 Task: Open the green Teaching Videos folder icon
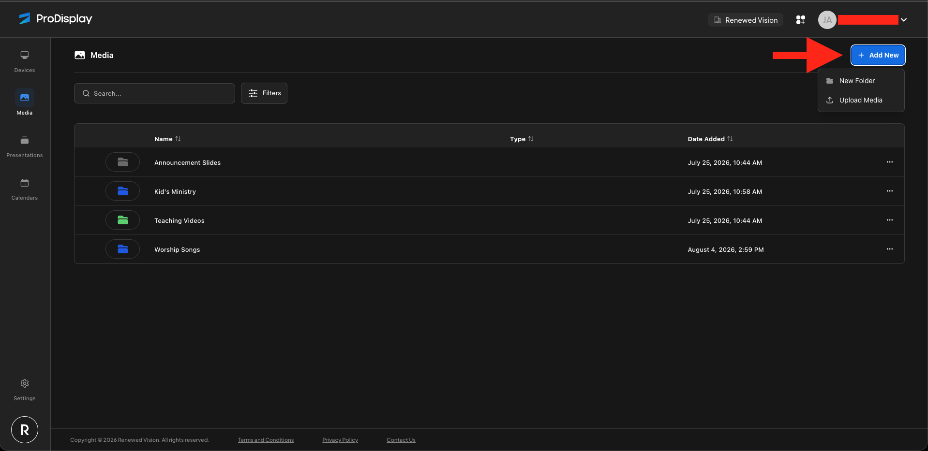(x=123, y=220)
